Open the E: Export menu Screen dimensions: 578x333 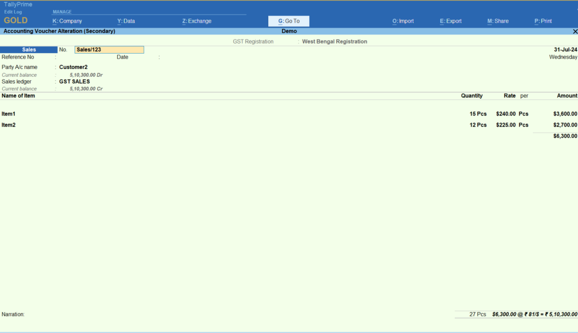pos(450,20)
